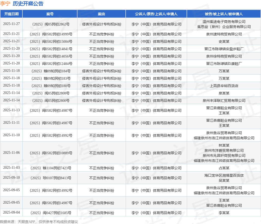The image size is (261, 224).
Task: Click defendant 晋江市陈埭镇安盈步鞋厂
Action: (224, 49)
